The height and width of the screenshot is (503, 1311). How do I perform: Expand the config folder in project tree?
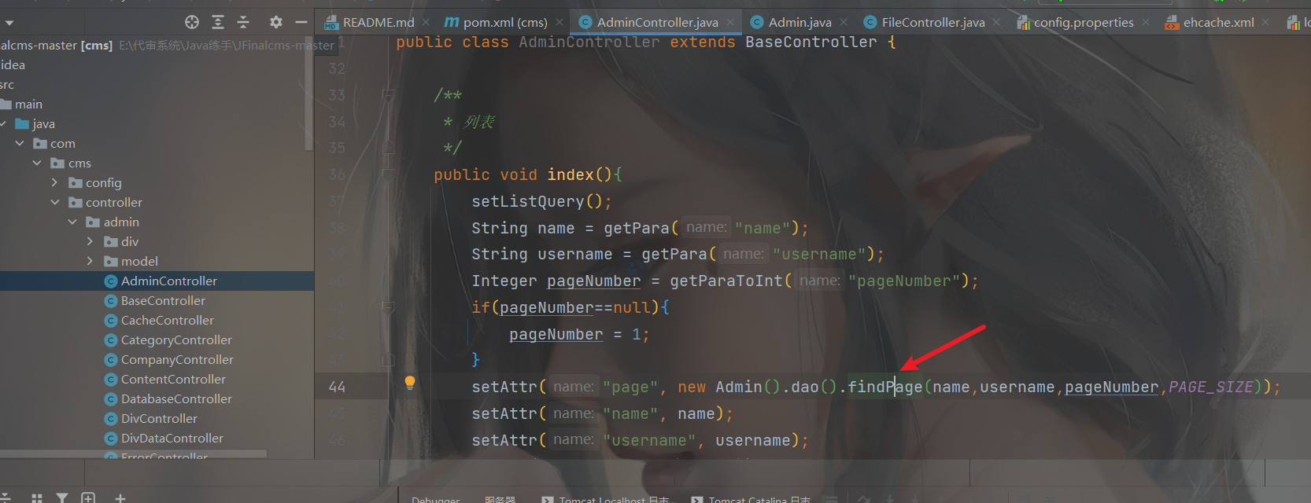click(x=54, y=182)
